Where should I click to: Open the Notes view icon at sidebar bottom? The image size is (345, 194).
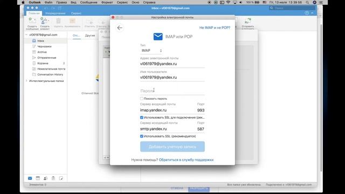[x=61, y=178]
